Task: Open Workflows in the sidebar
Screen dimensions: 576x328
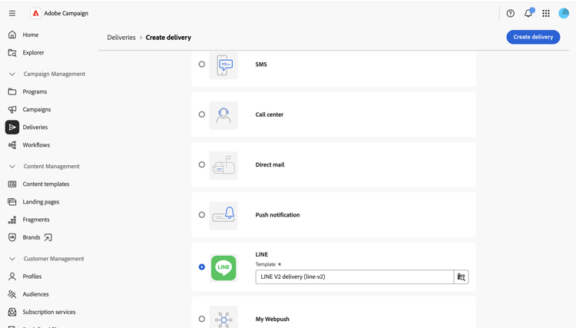Action: (x=36, y=145)
